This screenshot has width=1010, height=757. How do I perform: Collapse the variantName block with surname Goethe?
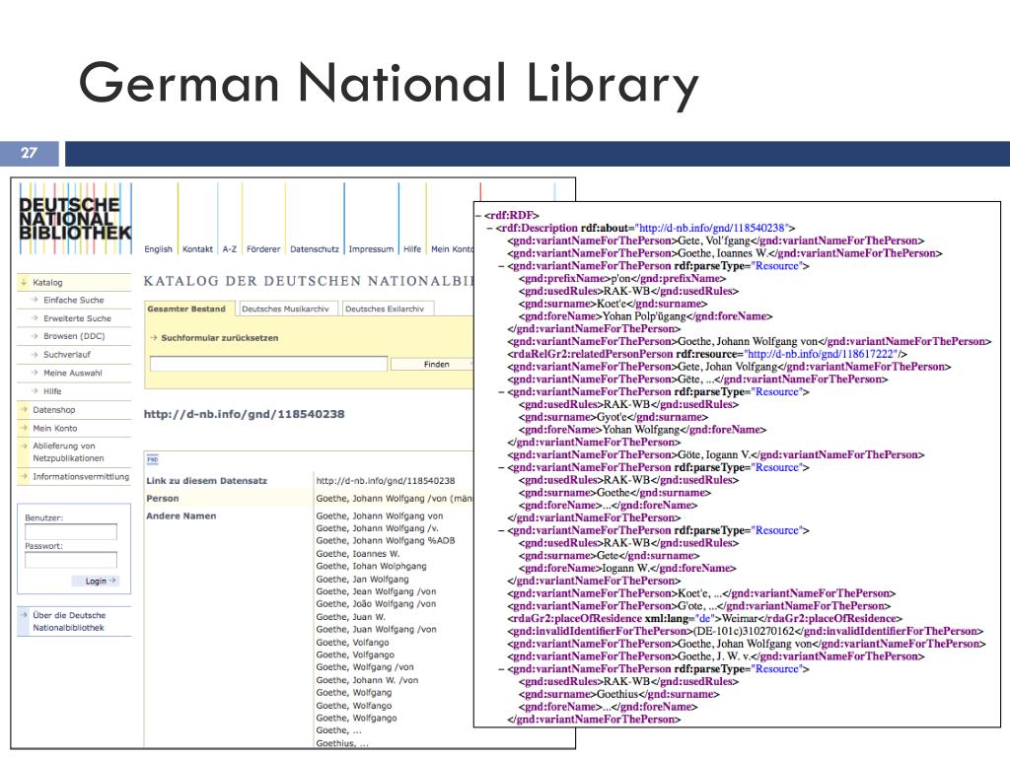(x=502, y=467)
